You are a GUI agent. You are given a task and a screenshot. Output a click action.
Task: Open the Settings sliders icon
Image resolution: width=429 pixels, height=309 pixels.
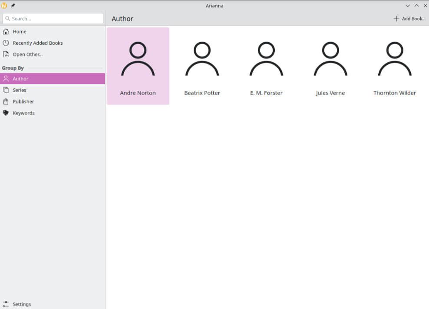(6, 304)
